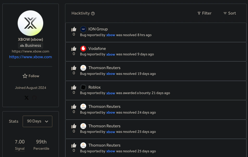Image resolution: width=248 pixels, height=157 pixels.
Task: Visit the https://www.xbow.com website link
Action: [x=30, y=57]
